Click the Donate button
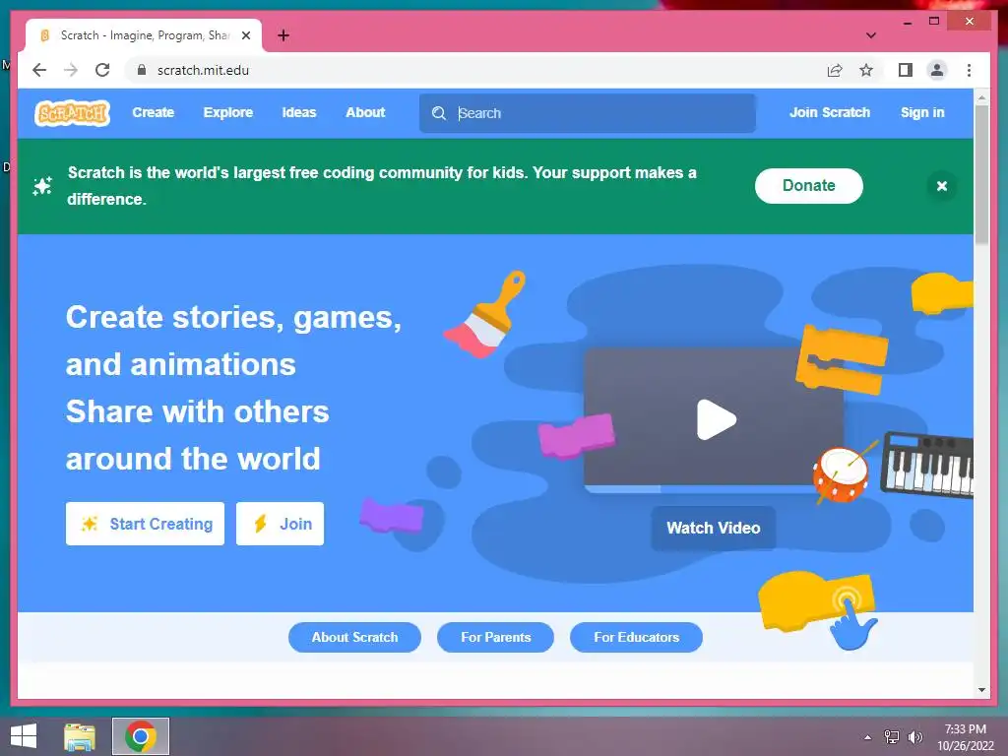Screen dimensions: 1008x756 click(x=809, y=186)
